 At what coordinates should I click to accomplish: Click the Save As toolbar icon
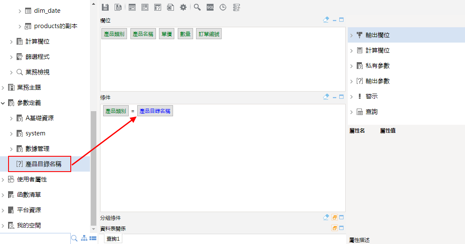118,7
